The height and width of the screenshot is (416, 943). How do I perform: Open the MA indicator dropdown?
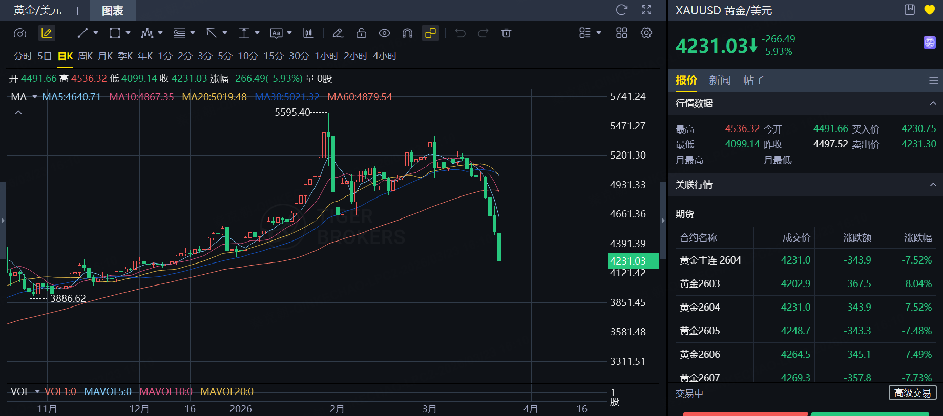point(35,97)
